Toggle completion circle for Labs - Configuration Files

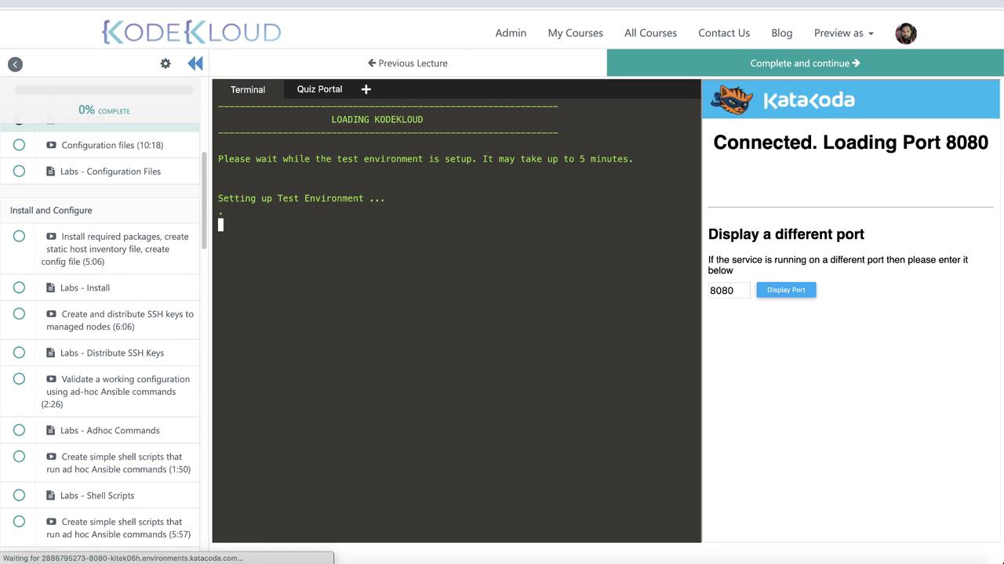19,171
